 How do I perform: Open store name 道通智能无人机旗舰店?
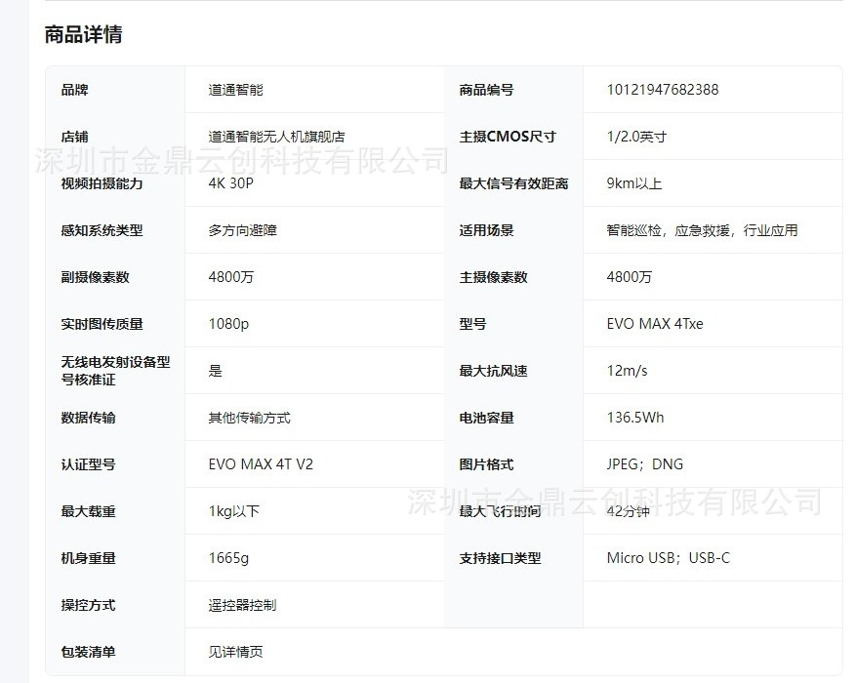pos(277,137)
